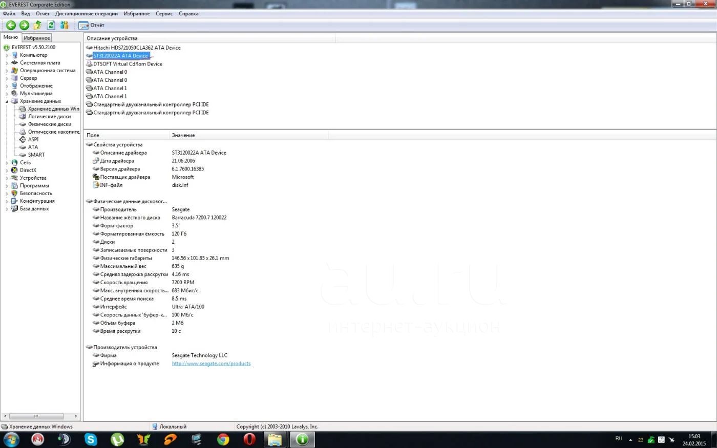The width and height of the screenshot is (717, 448).
Task: Click the Отчёт toolbar button
Action: pos(91,25)
